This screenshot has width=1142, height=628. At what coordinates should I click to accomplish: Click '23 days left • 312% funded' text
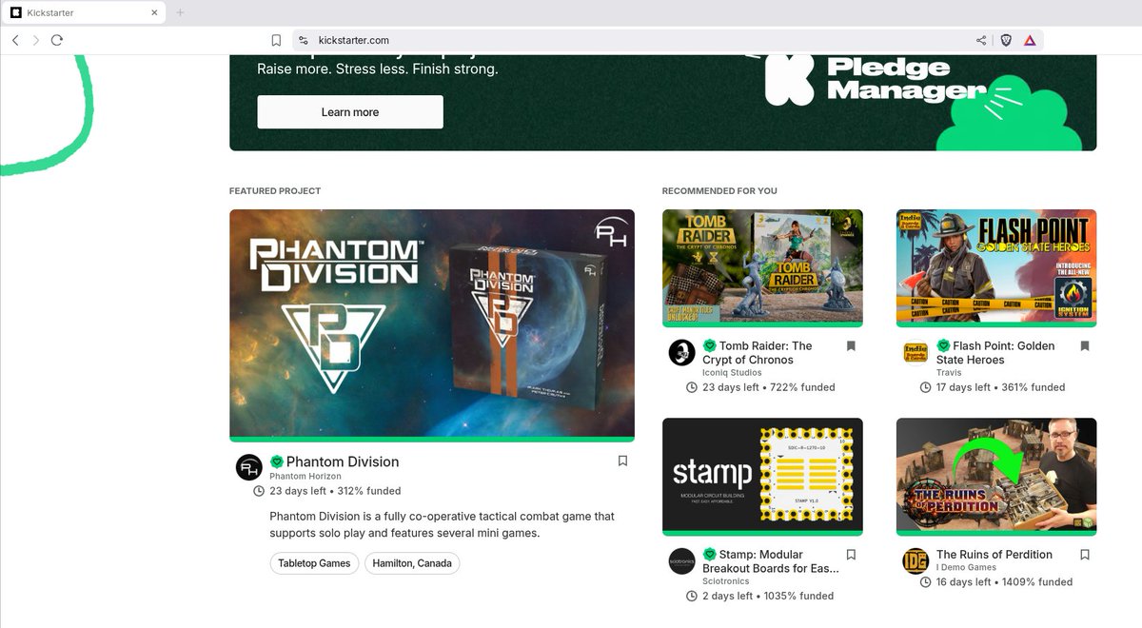coord(335,491)
